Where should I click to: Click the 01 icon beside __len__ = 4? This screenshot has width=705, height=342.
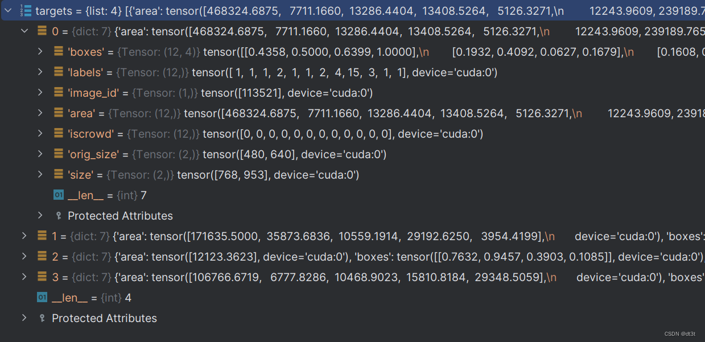coord(42,297)
